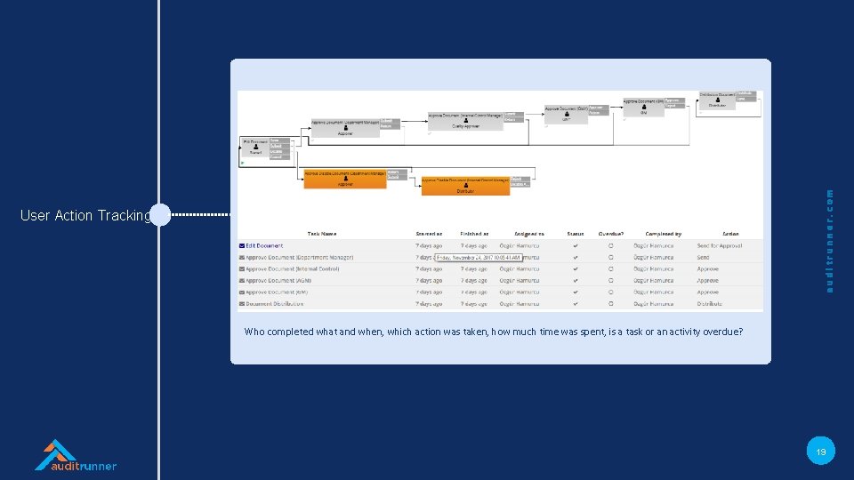Viewport: 854px width, 480px height.
Task: Click the Action column header
Action: [x=730, y=234]
